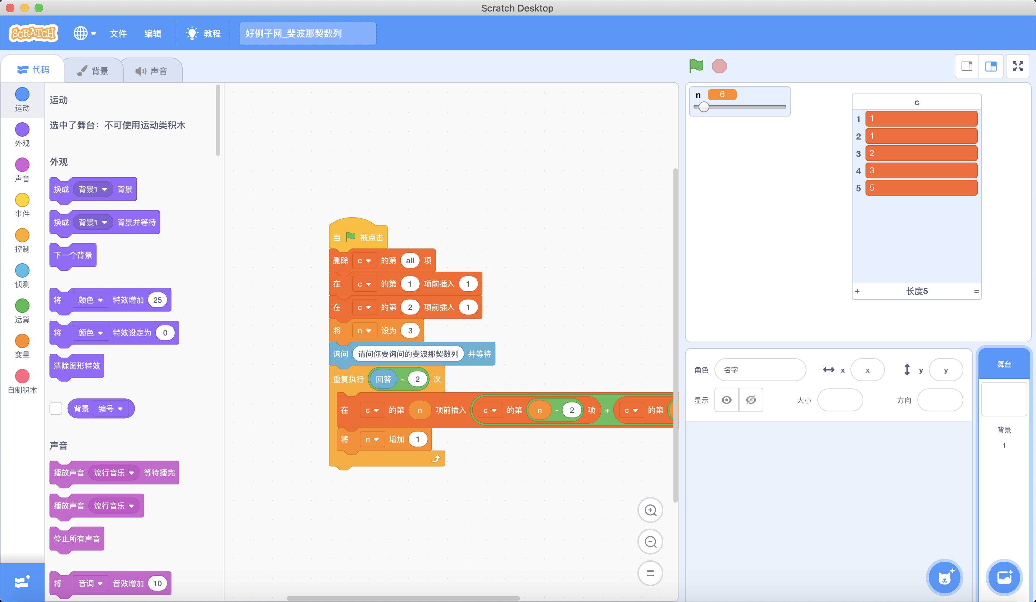The width and height of the screenshot is (1036, 602).
Task: Open 颜色 dropdown in 特效增加 block
Action: [90, 300]
